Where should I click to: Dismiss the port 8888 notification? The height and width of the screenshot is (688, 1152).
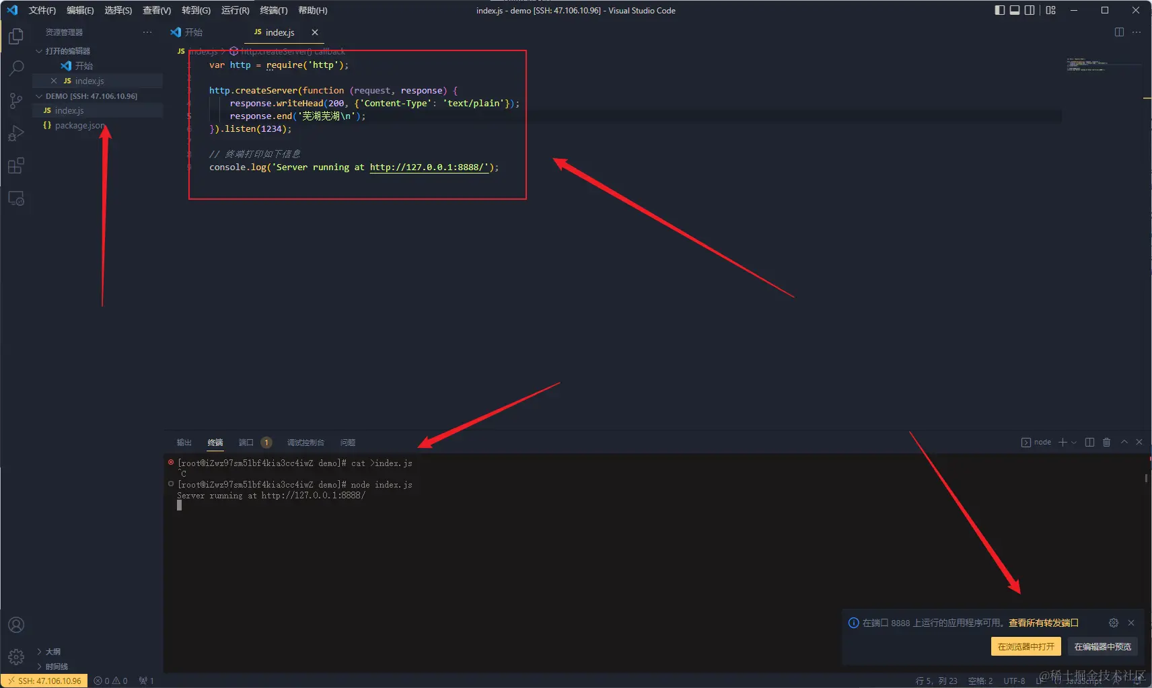[x=1131, y=623]
